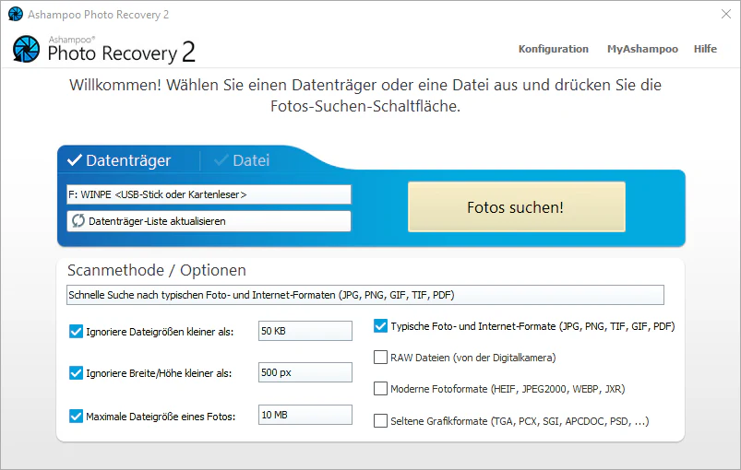741x470 pixels.
Task: Open the Konfiguration menu
Action: pos(554,49)
